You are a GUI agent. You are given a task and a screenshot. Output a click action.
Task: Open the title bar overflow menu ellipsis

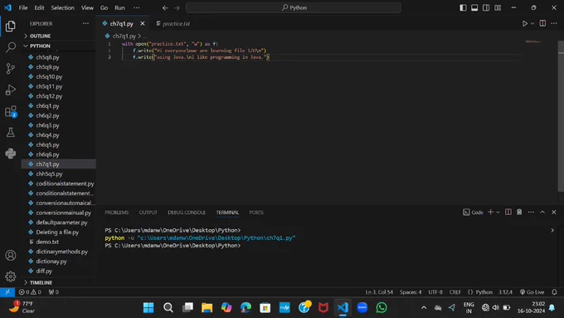[136, 7]
